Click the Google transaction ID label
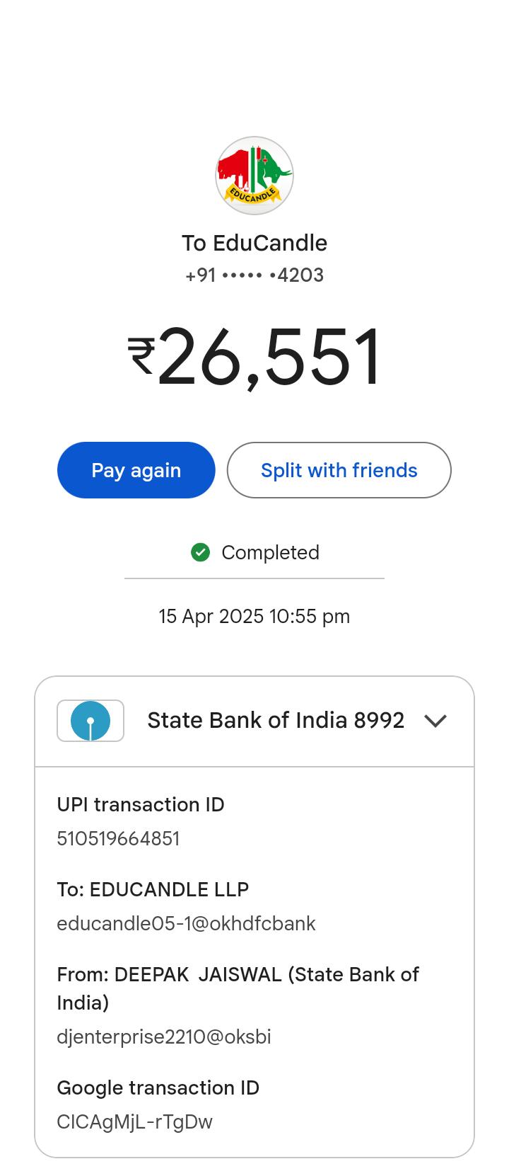 tap(158, 1088)
